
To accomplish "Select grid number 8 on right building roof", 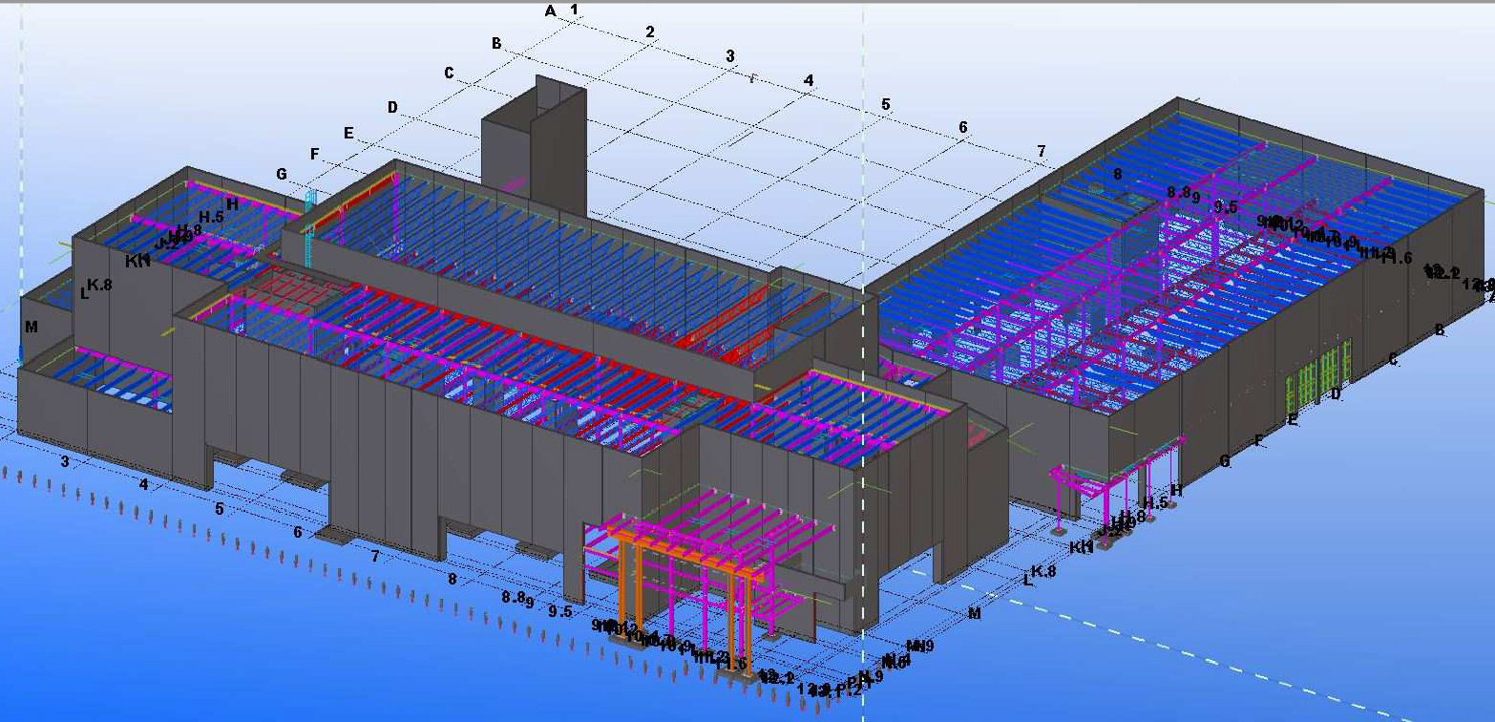I will [x=1117, y=174].
